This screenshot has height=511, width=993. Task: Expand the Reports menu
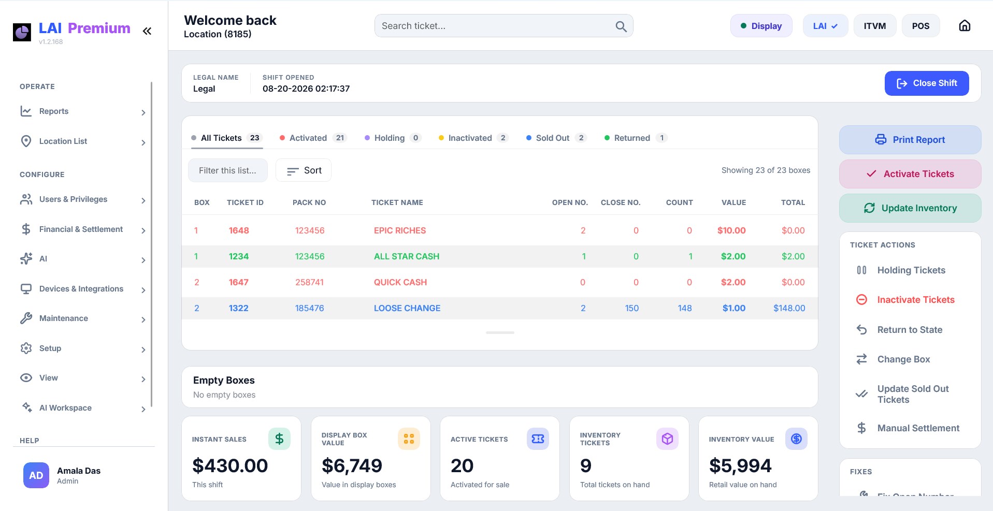click(x=83, y=111)
